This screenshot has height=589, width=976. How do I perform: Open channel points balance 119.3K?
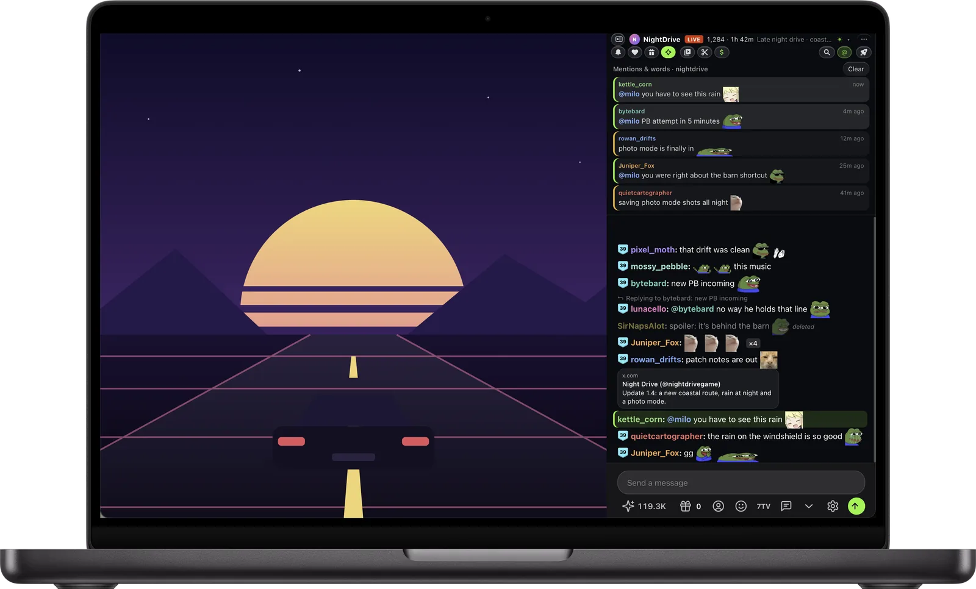click(644, 506)
